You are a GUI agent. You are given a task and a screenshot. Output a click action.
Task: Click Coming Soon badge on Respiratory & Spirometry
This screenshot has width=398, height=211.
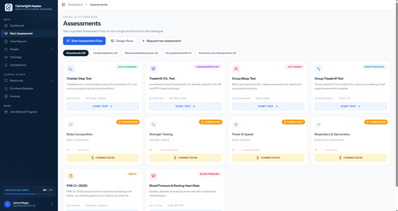(x=376, y=122)
